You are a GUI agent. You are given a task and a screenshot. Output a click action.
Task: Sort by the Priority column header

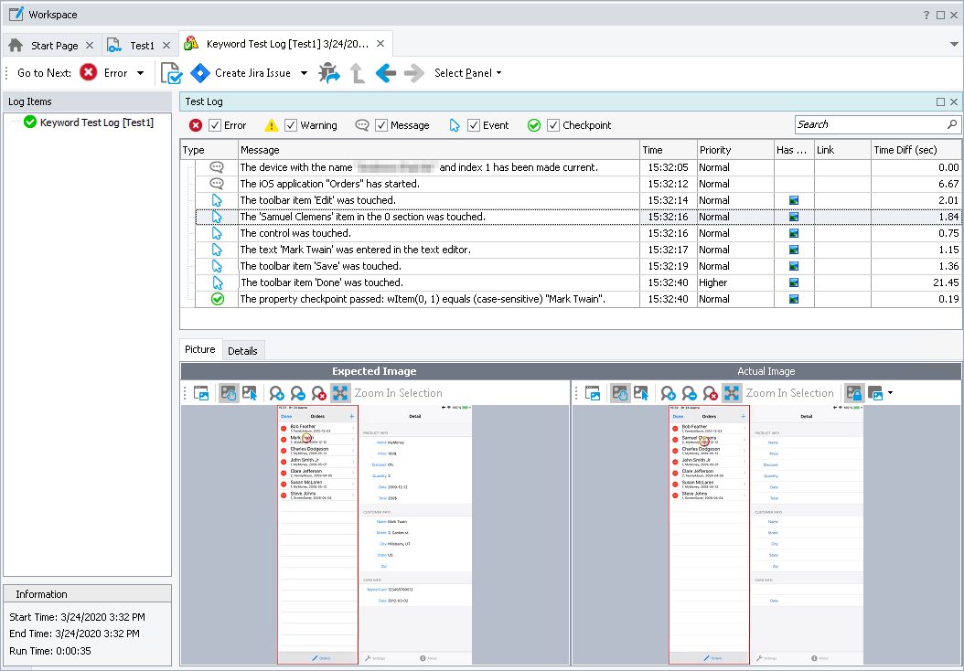[715, 150]
